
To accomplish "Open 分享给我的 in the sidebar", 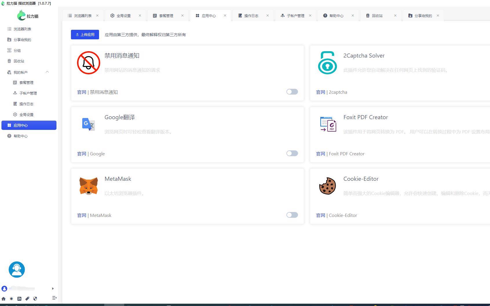I will pyautogui.click(x=29, y=40).
